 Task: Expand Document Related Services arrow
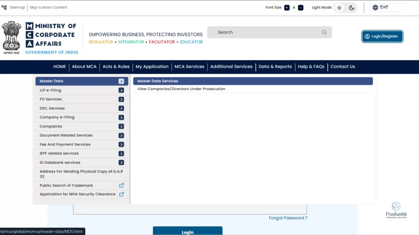click(x=121, y=135)
